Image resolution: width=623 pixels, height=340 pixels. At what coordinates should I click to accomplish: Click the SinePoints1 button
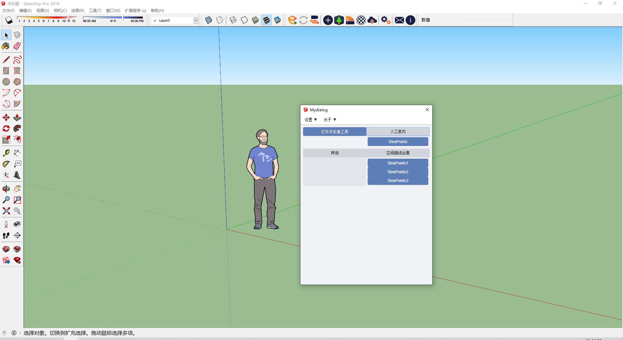(398, 163)
